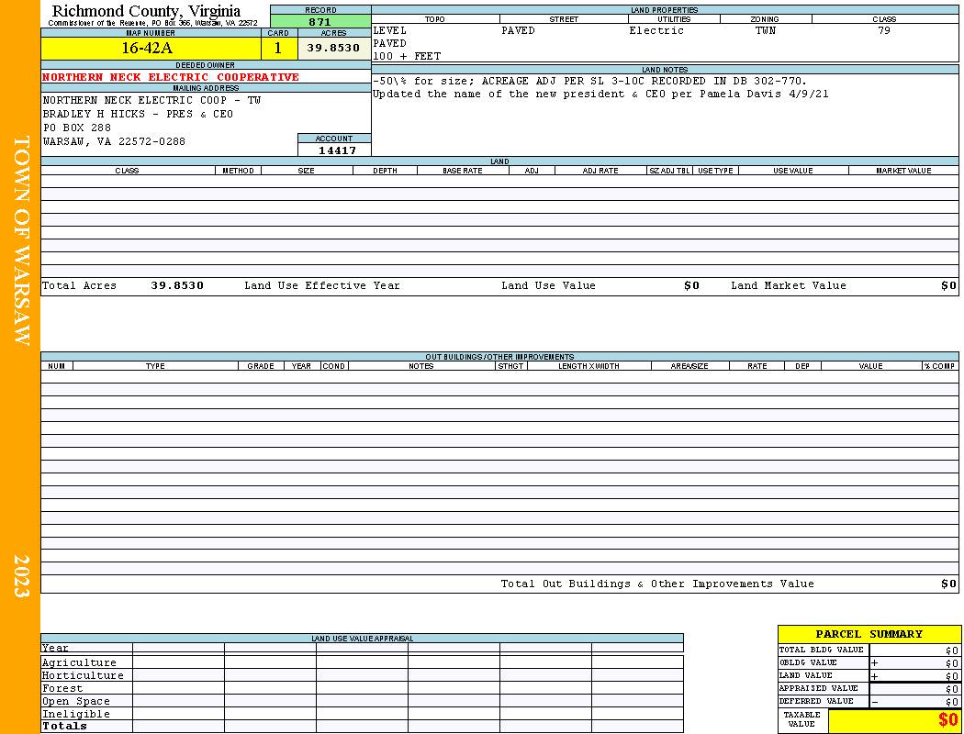Screen dimensions: 964x734
Task: Click the USE TYPE column header
Action: [715, 171]
